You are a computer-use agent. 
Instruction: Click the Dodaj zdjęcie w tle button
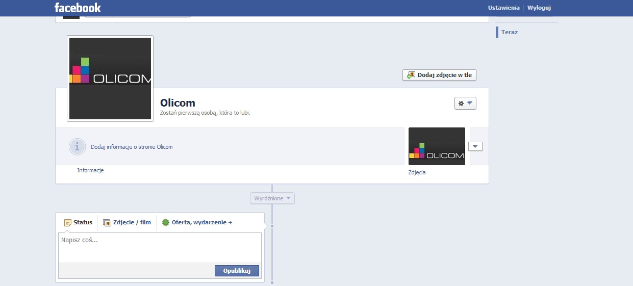[x=439, y=75]
